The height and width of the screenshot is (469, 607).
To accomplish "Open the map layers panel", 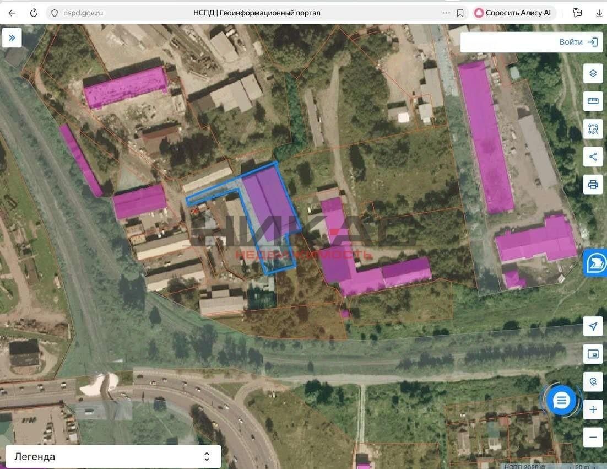I will coord(593,73).
